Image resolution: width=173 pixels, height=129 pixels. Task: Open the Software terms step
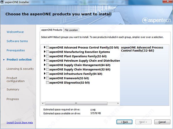point(17,41)
